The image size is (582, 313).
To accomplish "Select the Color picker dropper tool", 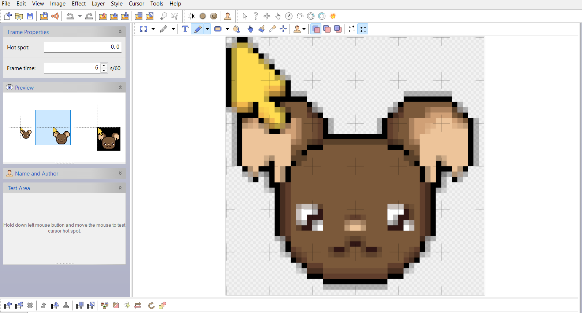I will tap(272, 29).
